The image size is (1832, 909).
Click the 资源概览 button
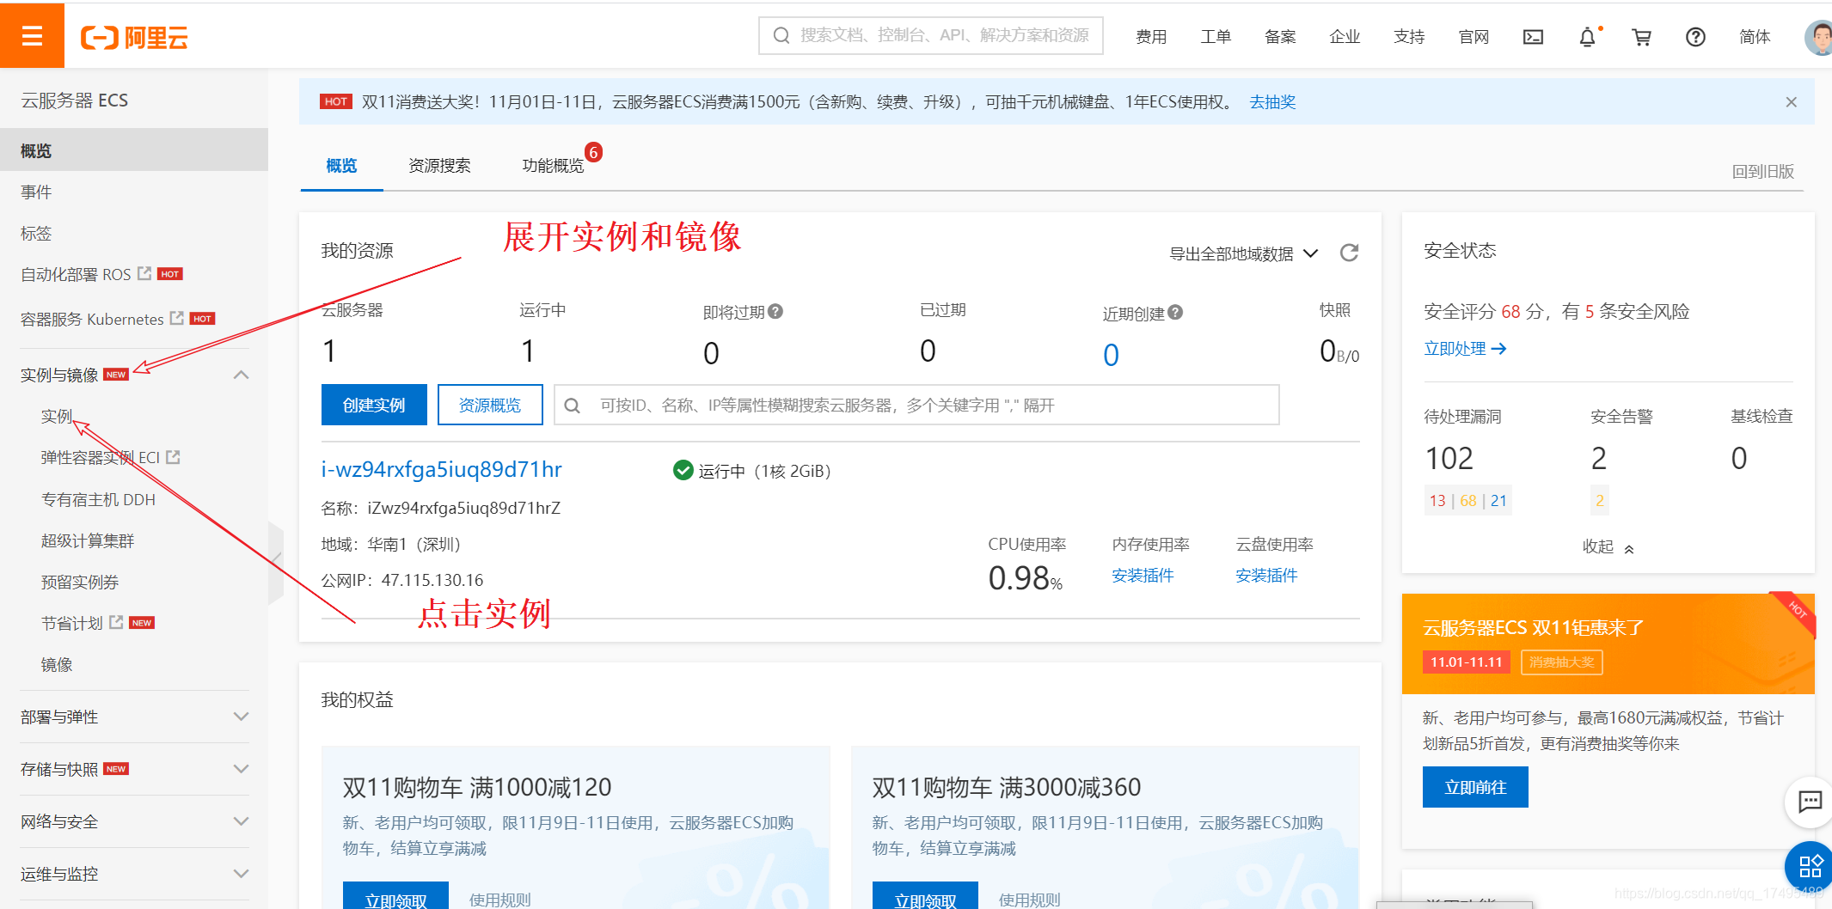tap(490, 405)
